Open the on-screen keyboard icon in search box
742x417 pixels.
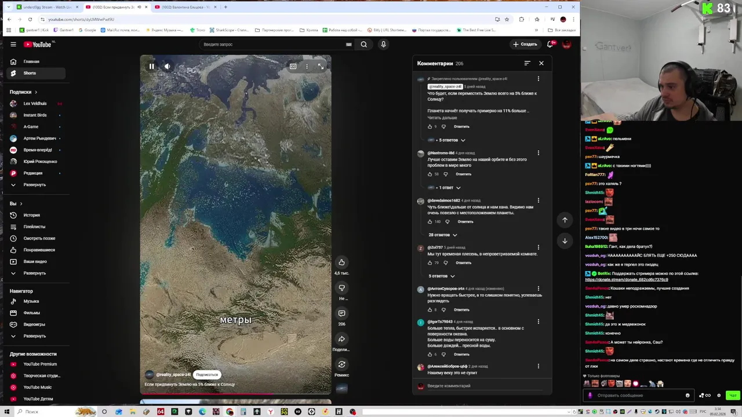coord(348,44)
